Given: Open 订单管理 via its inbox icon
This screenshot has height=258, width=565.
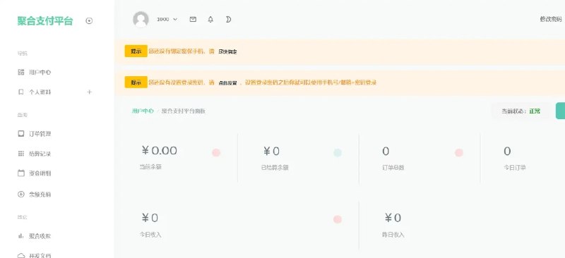Looking at the screenshot, I should [x=21, y=134].
